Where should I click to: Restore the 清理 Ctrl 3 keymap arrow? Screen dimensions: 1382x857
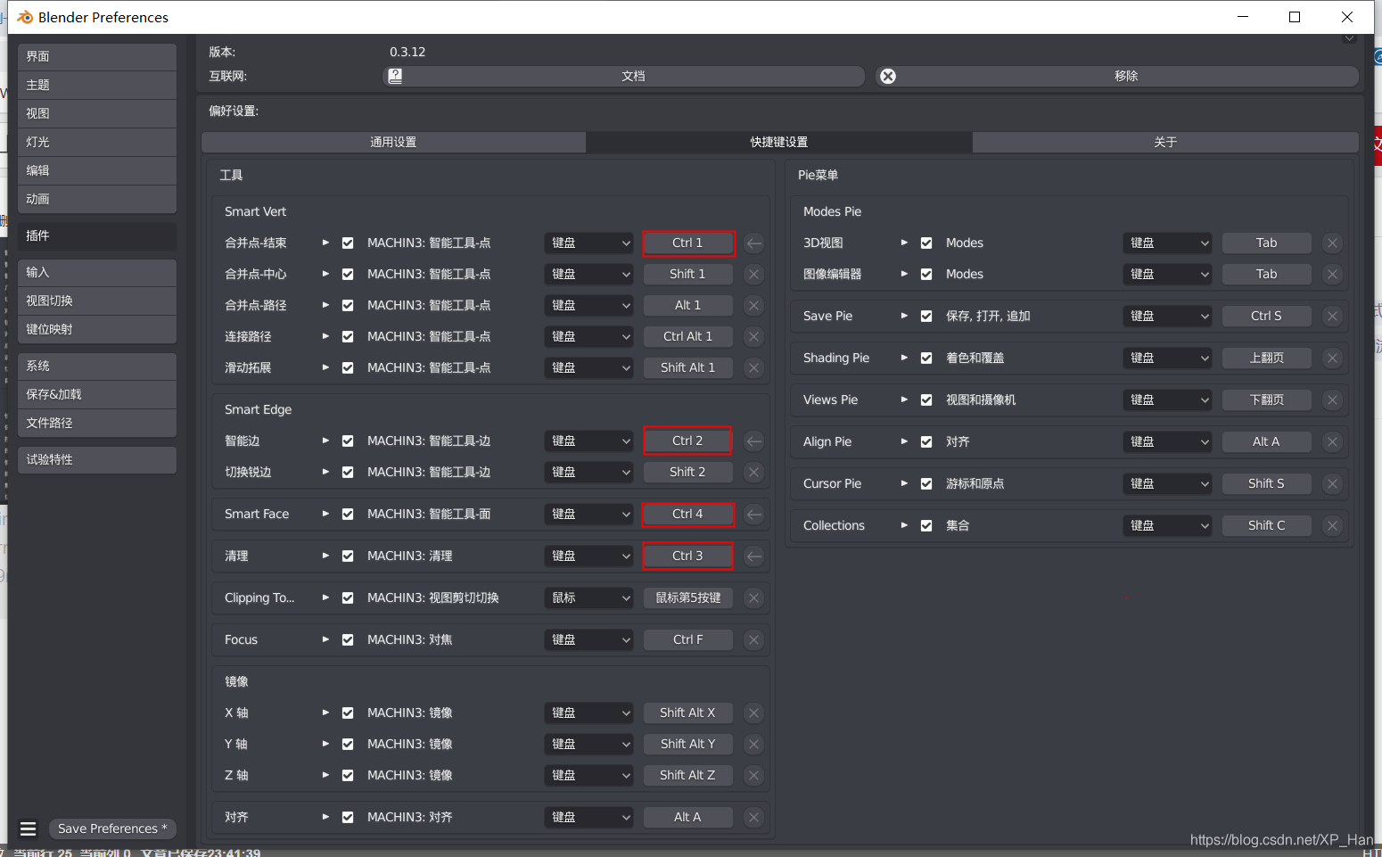point(754,556)
